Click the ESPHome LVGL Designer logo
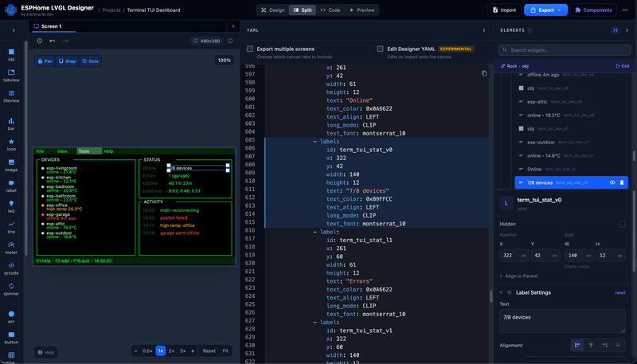The width and height of the screenshot is (637, 364). pos(10,10)
